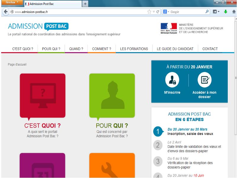Click the Accéder à mon dossier link text
This screenshot has width=237, height=178.
(x=204, y=95)
